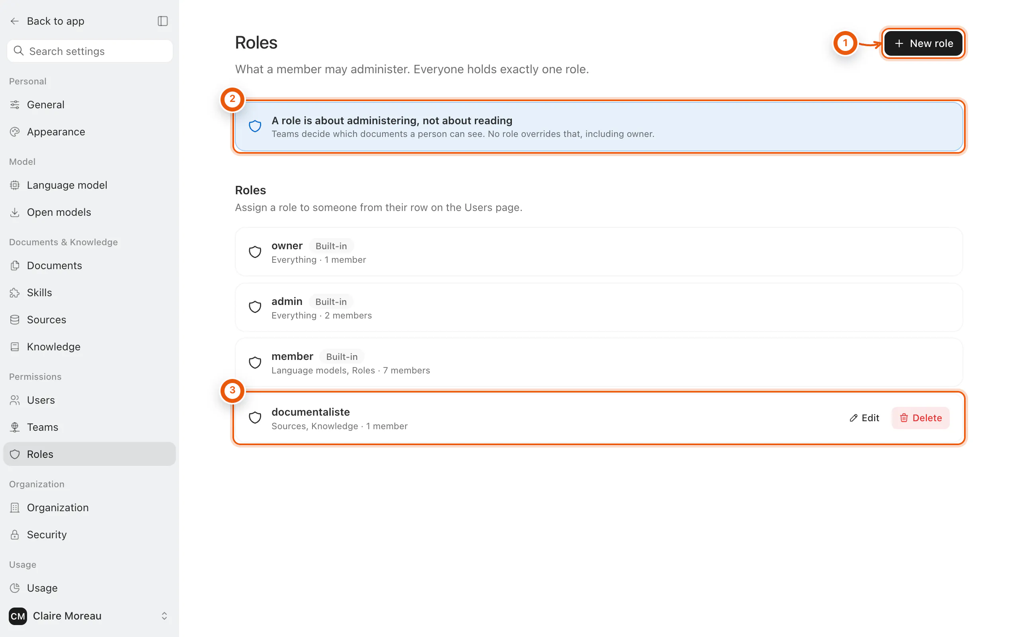The image size is (1019, 637).
Task: Edit the documentaliste role
Action: [x=864, y=418]
